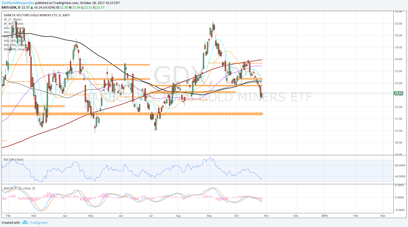This screenshot has height=227, width=408.
Task: Click the Nov label on time axis
Action: 266,215
